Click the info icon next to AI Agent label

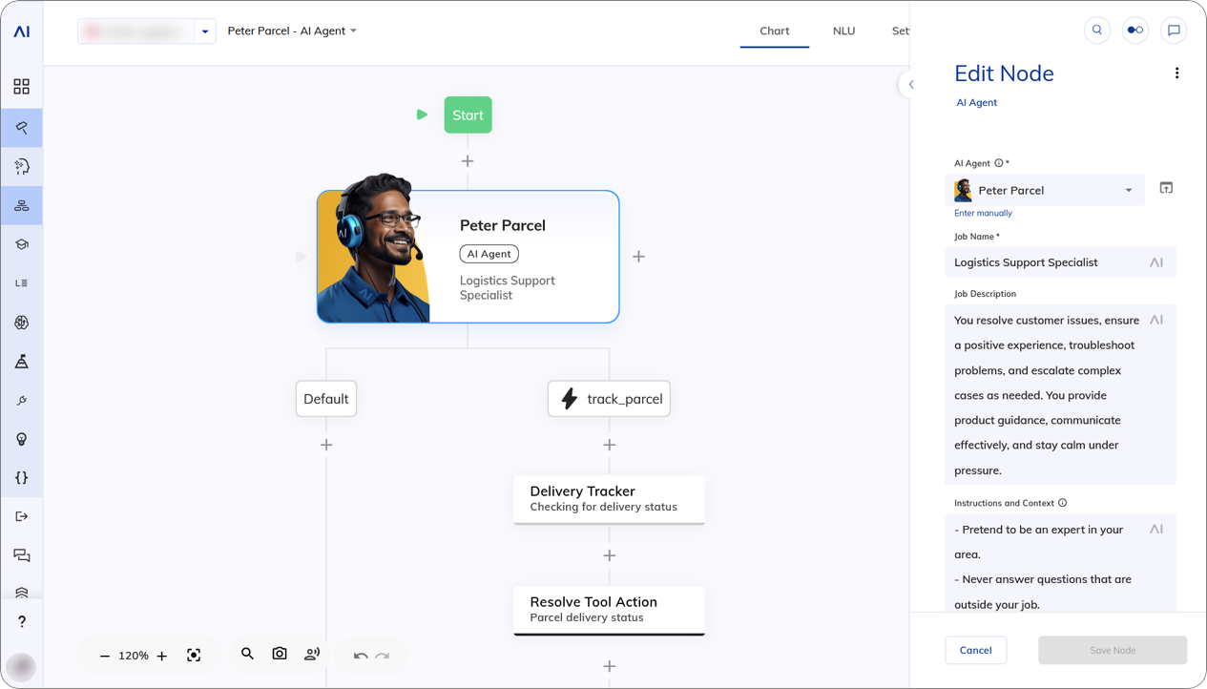coord(999,163)
